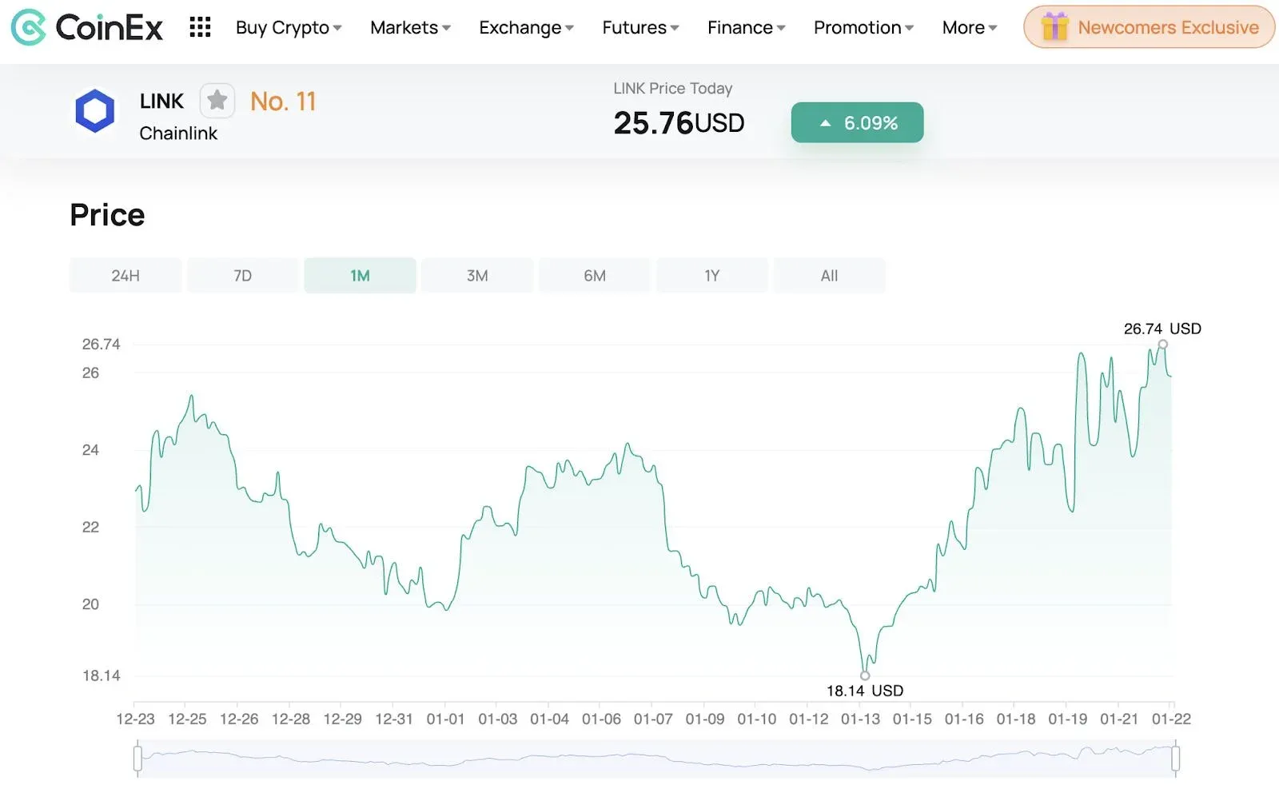Toggle LINK as a watchlist favorite
This screenshot has width=1279, height=793.
217,100
